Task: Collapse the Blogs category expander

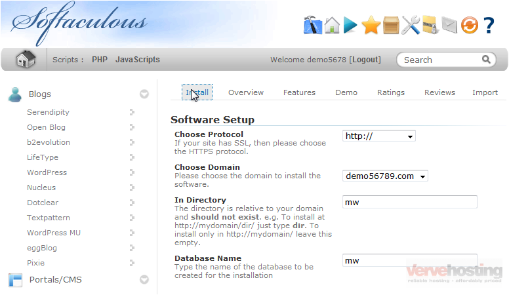Action: point(144,94)
